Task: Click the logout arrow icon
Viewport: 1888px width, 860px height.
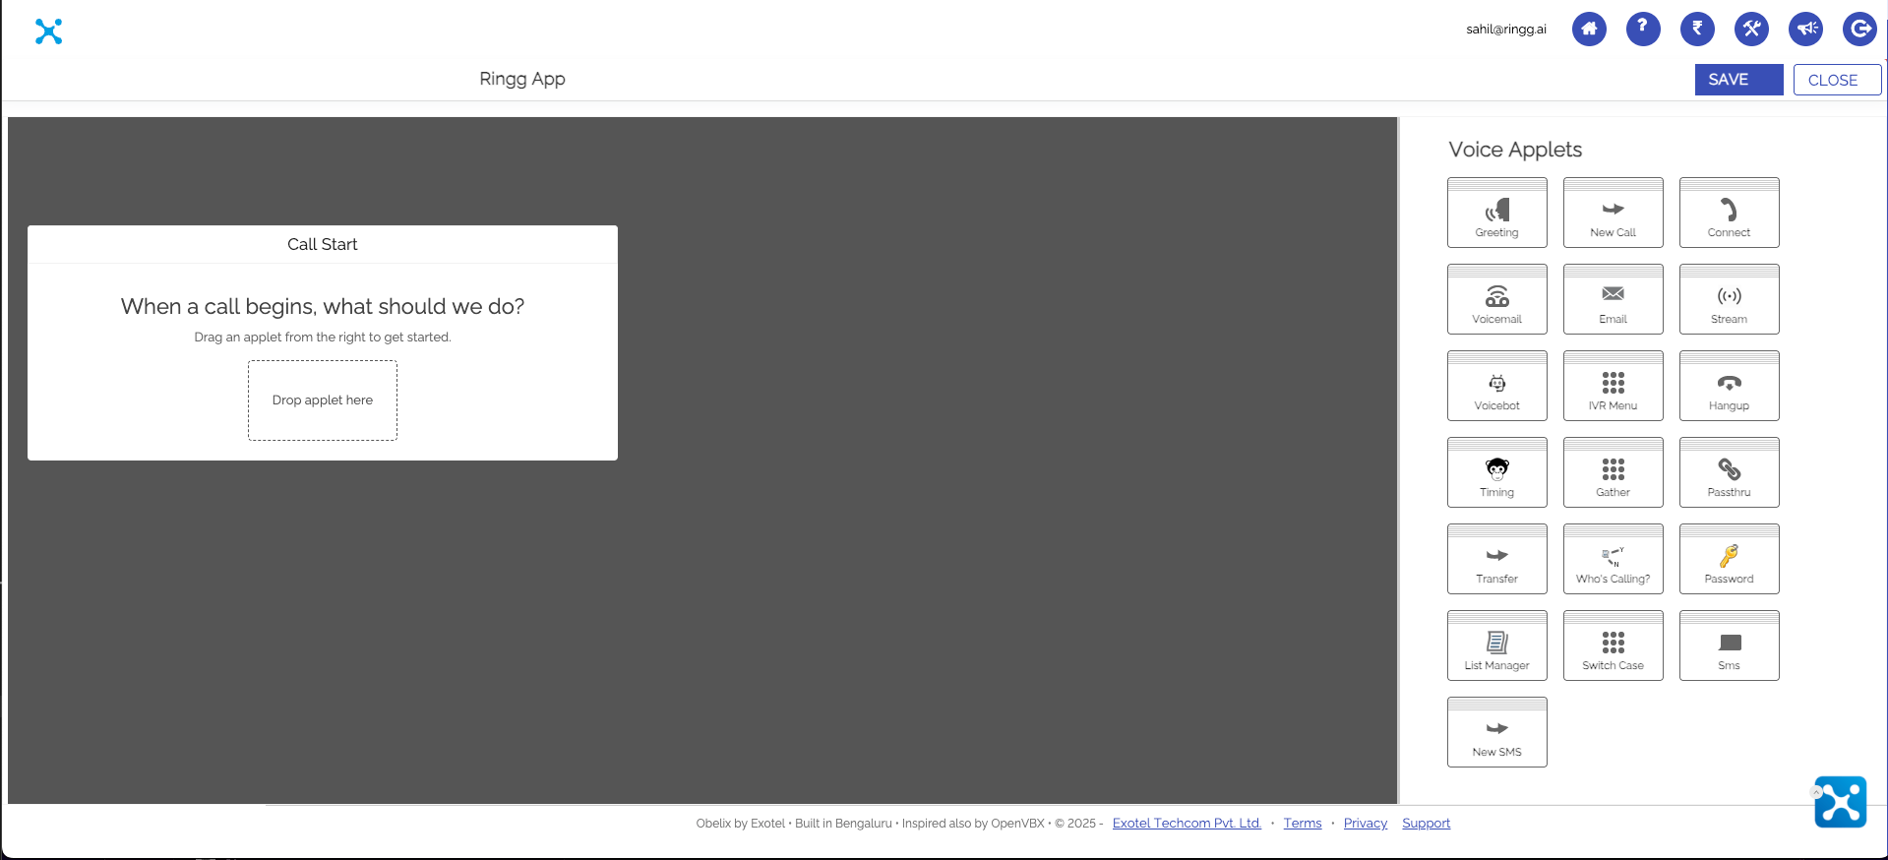Action: 1859,29
